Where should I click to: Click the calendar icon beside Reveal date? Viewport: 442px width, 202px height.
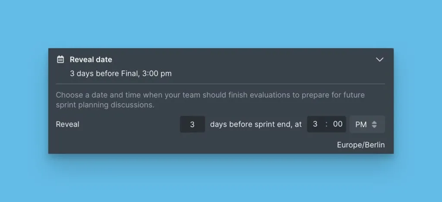[60, 59]
